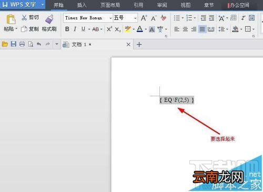Expand the quick access toolbar customize arrow
The width and height of the screenshot is (263, 192).
pyautogui.click(x=57, y=44)
